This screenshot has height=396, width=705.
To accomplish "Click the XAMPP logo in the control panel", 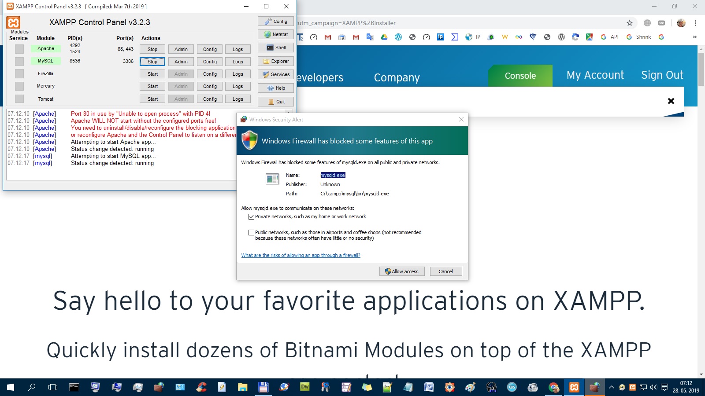I will pyautogui.click(x=13, y=22).
